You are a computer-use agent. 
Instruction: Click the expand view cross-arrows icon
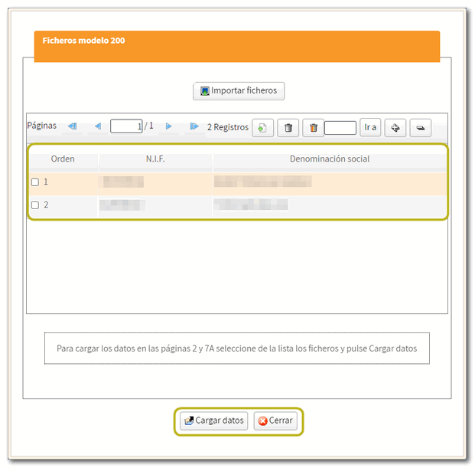click(x=395, y=128)
